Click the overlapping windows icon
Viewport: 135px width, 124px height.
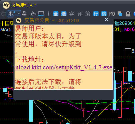coord(120,14)
